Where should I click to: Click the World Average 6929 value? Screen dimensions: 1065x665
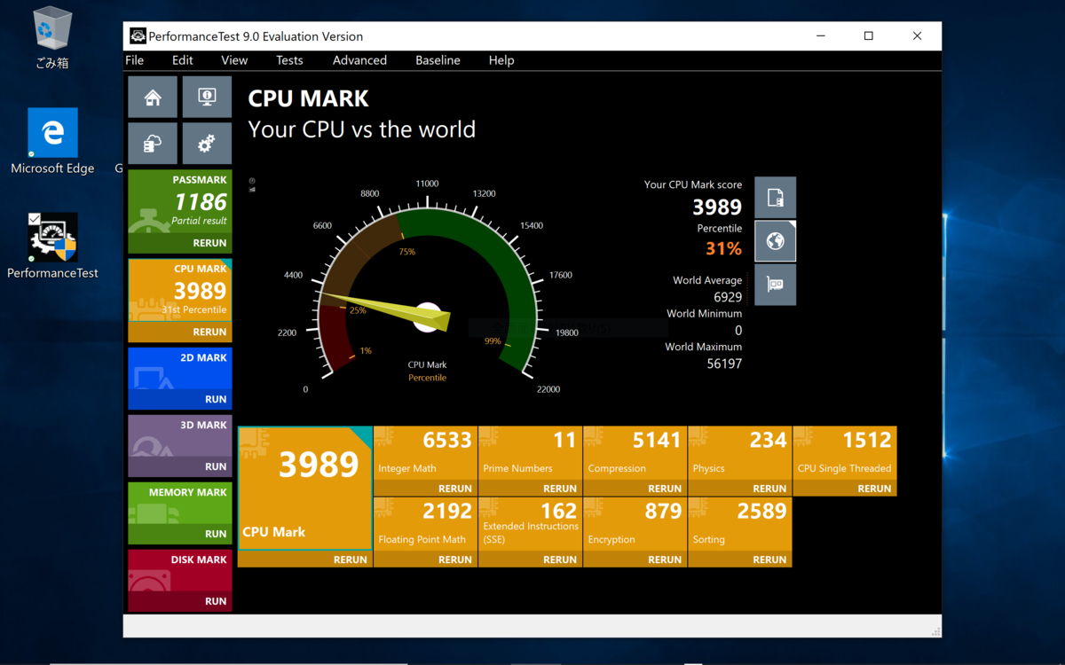(x=728, y=297)
